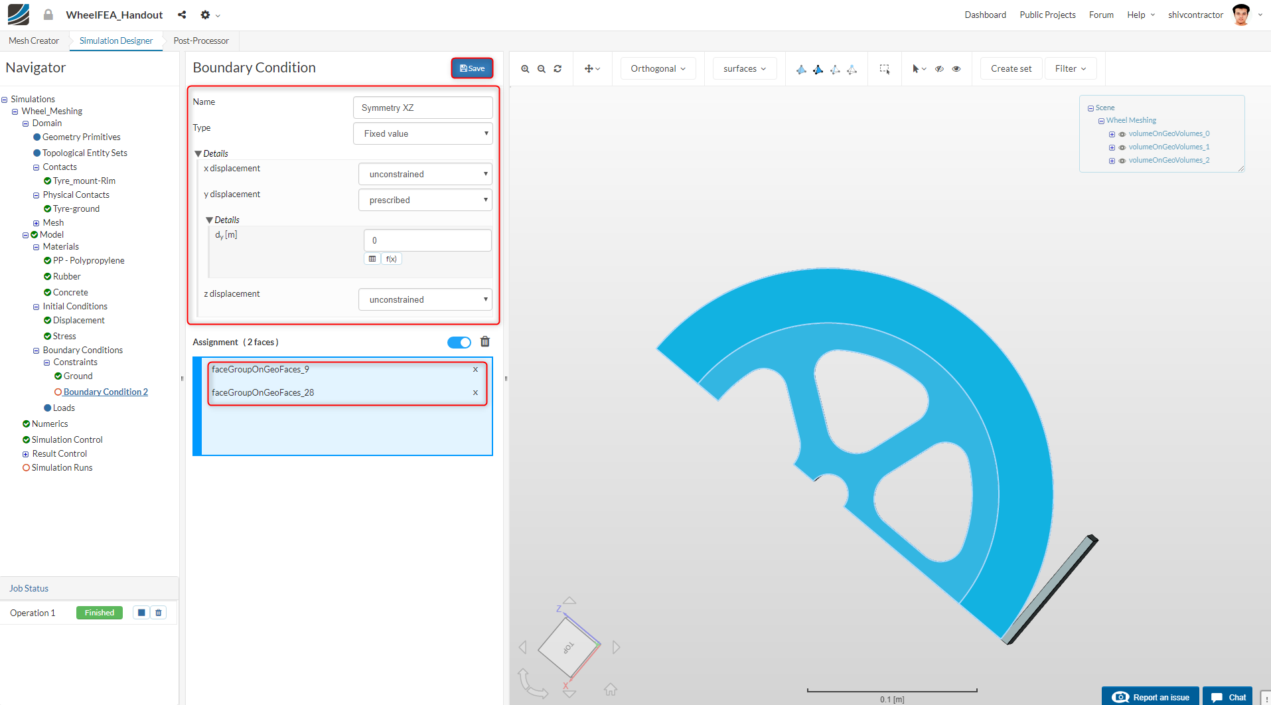
Task: Rotate view left with orientation cube arrow
Action: [x=523, y=647]
